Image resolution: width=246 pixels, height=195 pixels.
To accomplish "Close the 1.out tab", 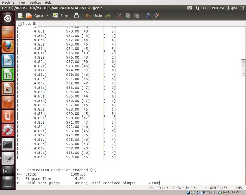I will point(34,23).
